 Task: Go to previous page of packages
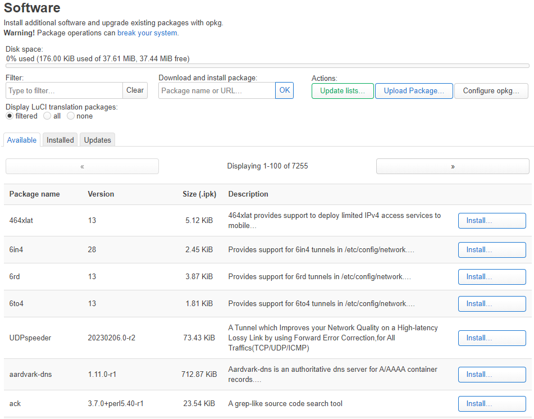[x=82, y=166]
